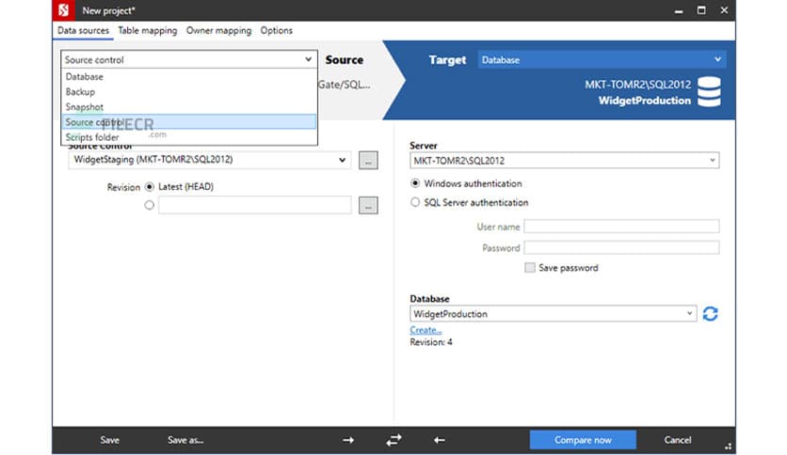Screen dimensions: 787x455
Task: Click the Cancel button
Action: [678, 440]
